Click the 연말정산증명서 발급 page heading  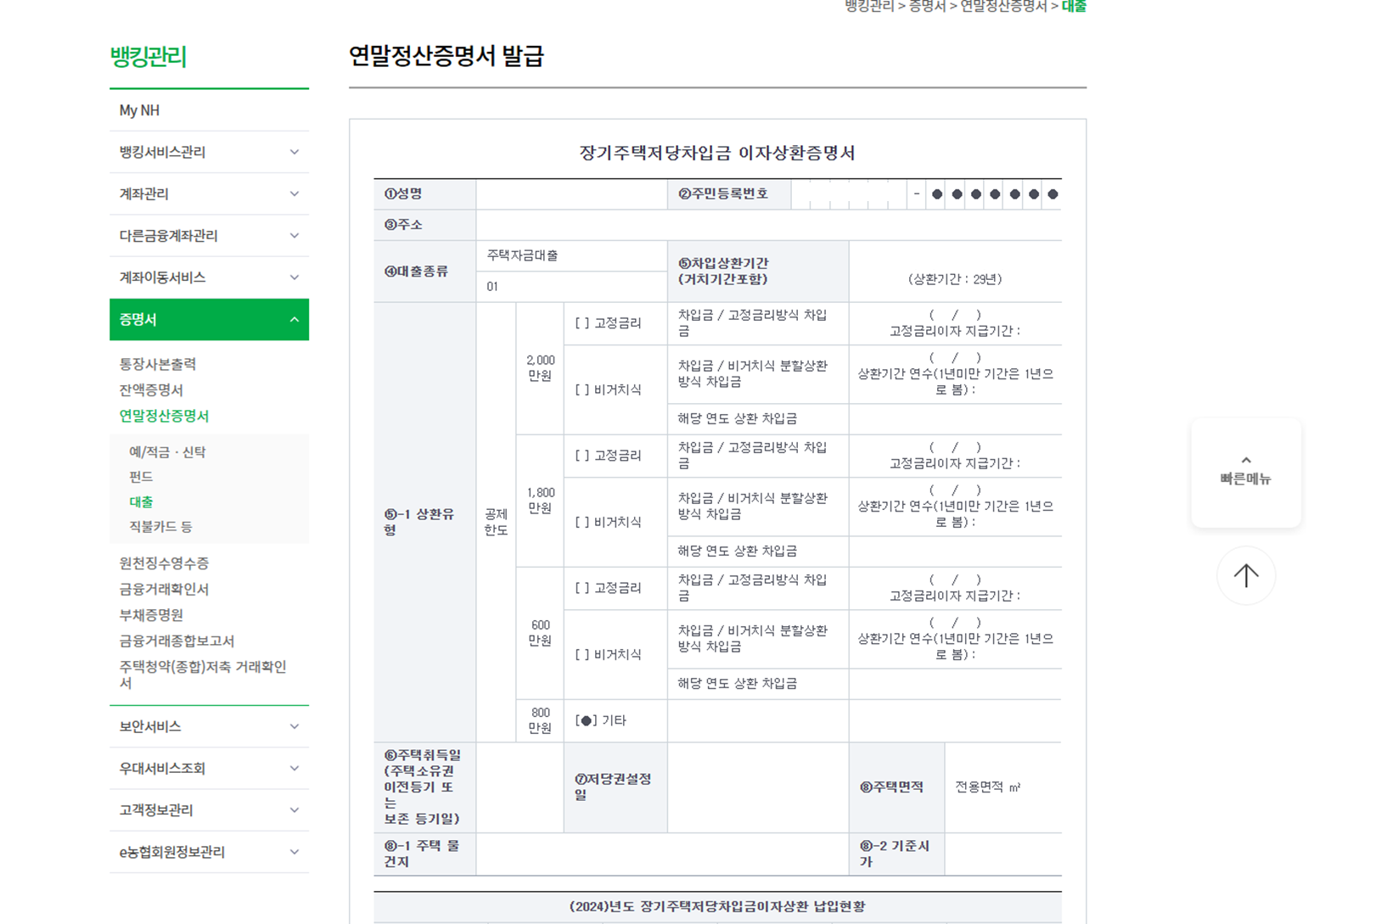coord(446,56)
